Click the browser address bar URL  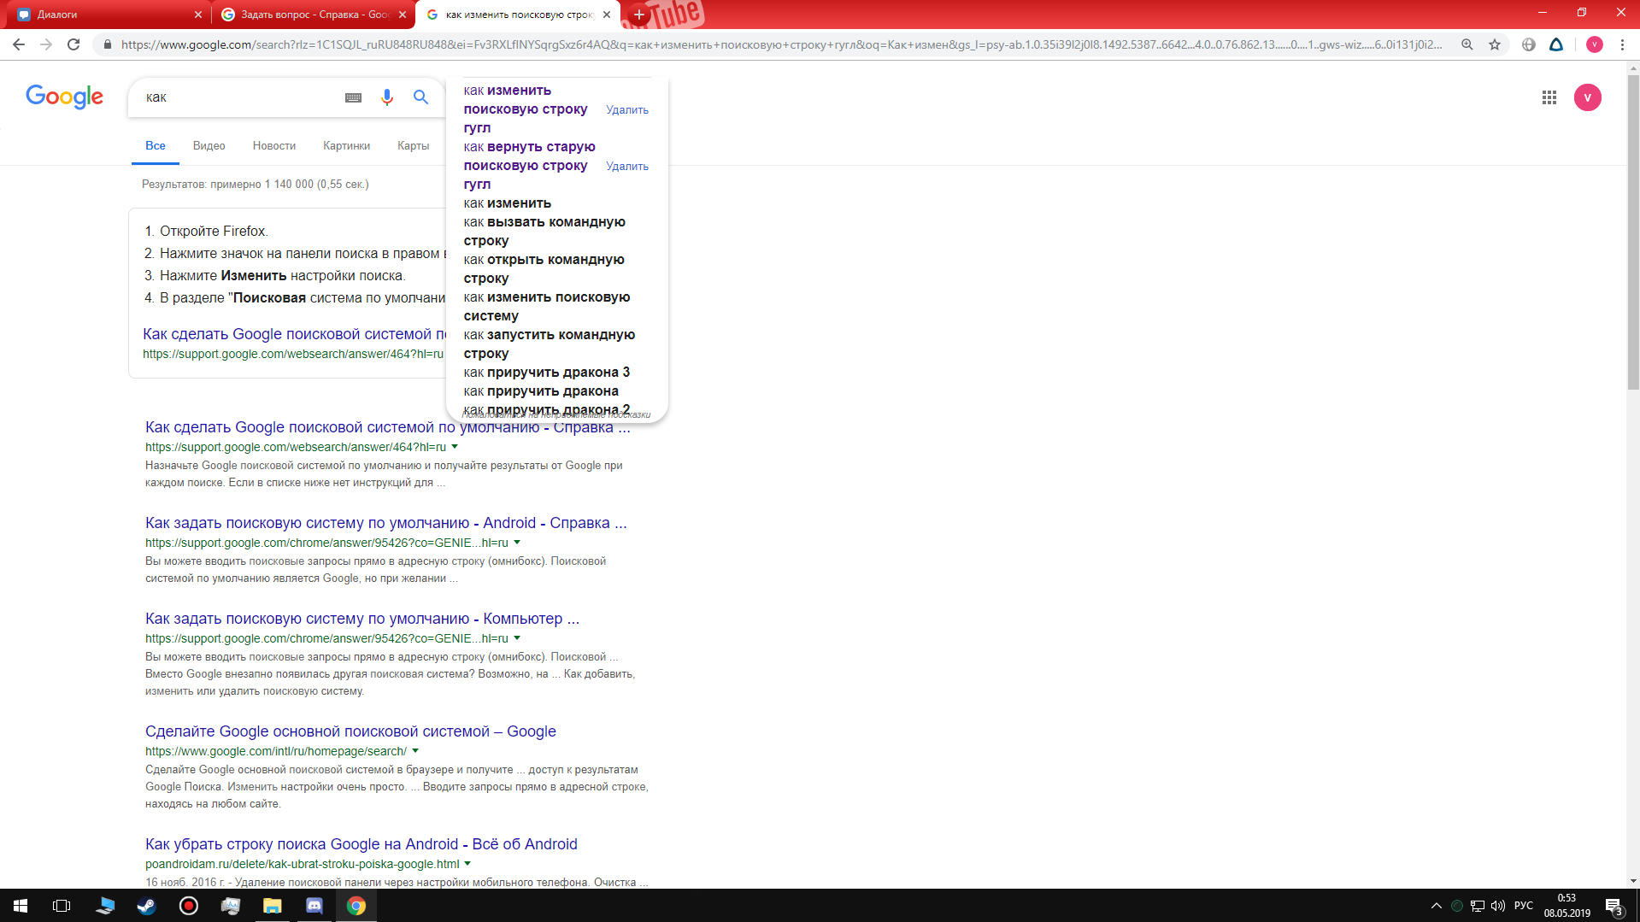782,44
